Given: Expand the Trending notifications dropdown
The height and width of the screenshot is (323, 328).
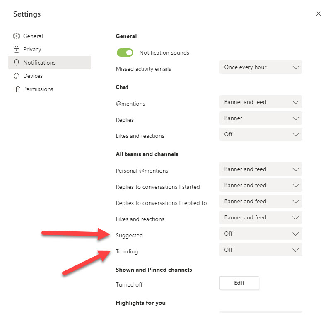Looking at the screenshot, I should pyautogui.click(x=260, y=250).
